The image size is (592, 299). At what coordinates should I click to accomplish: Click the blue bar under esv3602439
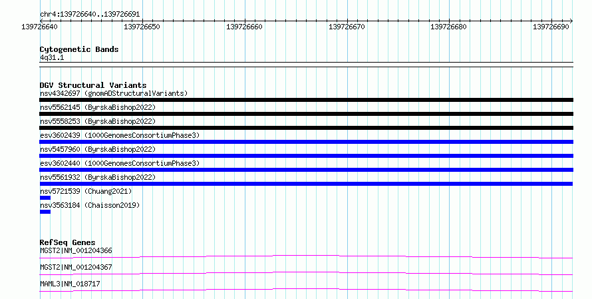pyautogui.click(x=306, y=142)
